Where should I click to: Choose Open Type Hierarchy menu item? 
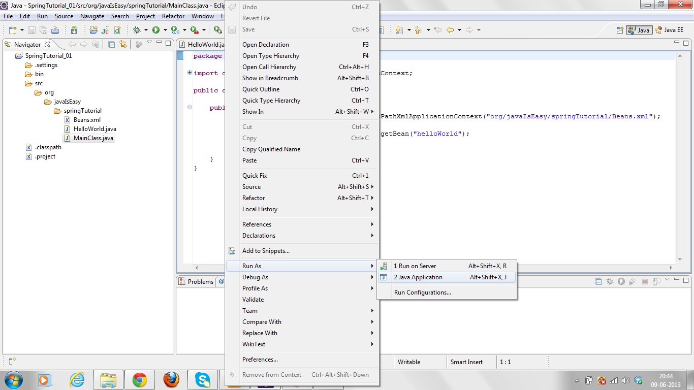302,56
